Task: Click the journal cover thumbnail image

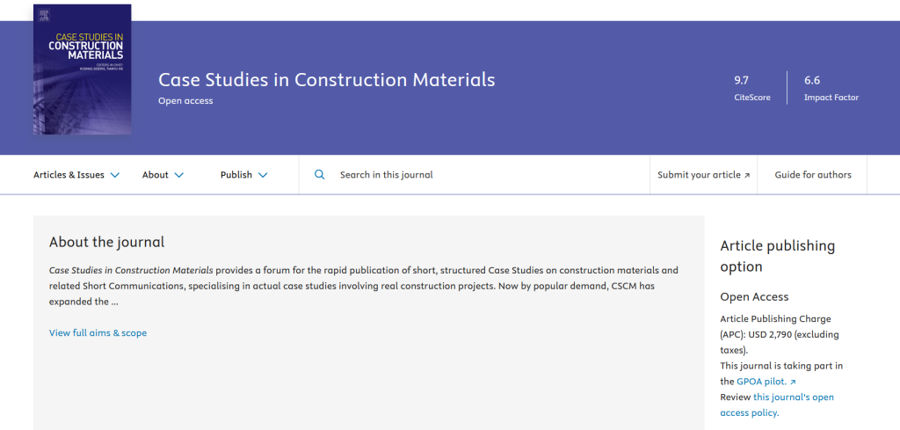Action: [82, 69]
